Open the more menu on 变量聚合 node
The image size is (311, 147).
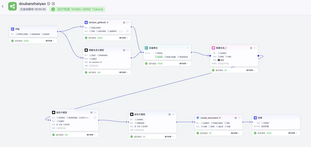tap(188, 48)
